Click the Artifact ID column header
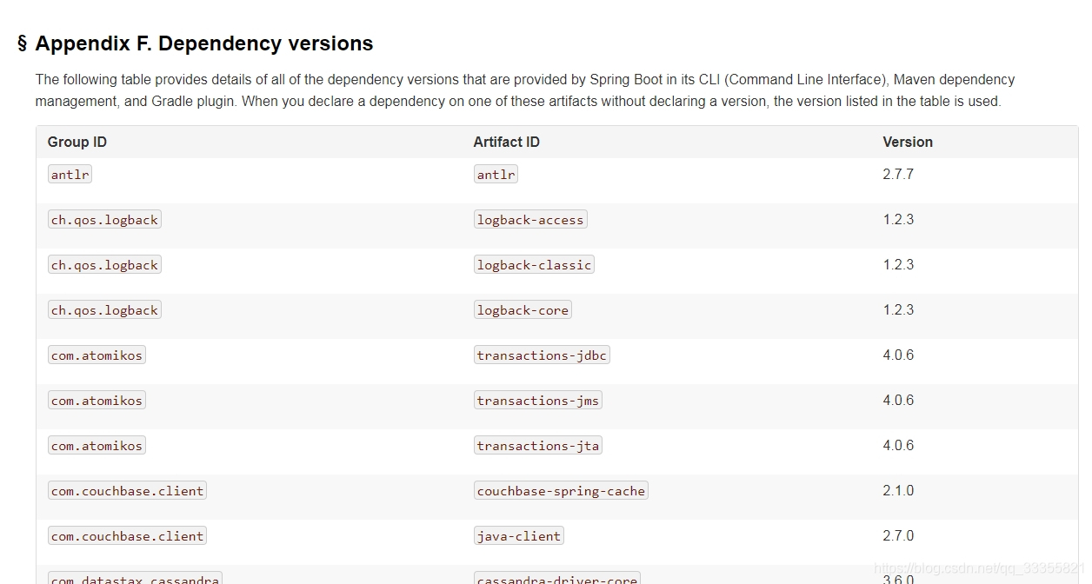 point(506,142)
